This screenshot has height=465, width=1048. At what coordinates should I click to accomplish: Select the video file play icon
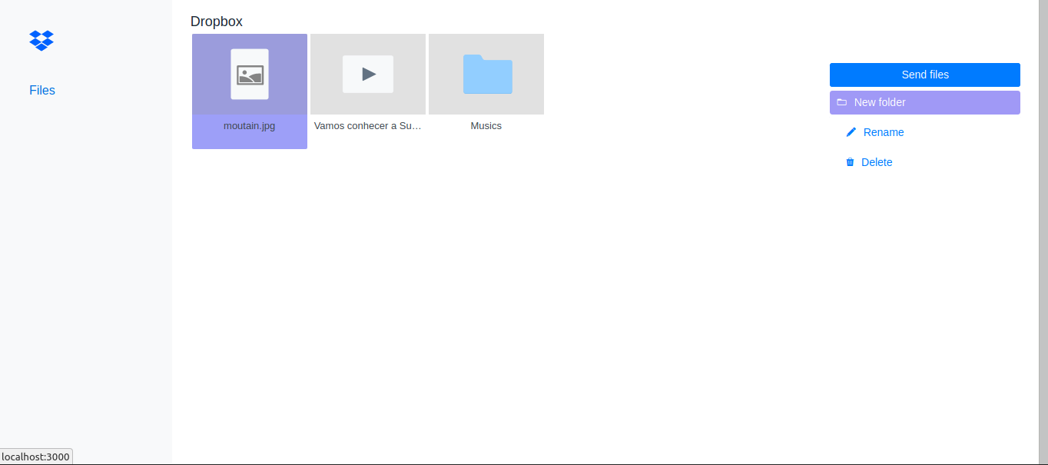(x=368, y=75)
